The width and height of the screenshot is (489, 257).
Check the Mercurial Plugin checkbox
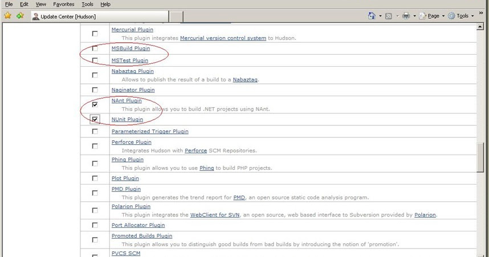(95, 34)
